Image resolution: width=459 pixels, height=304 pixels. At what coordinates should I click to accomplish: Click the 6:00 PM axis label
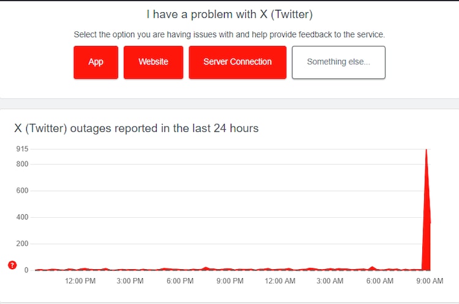tap(180, 281)
